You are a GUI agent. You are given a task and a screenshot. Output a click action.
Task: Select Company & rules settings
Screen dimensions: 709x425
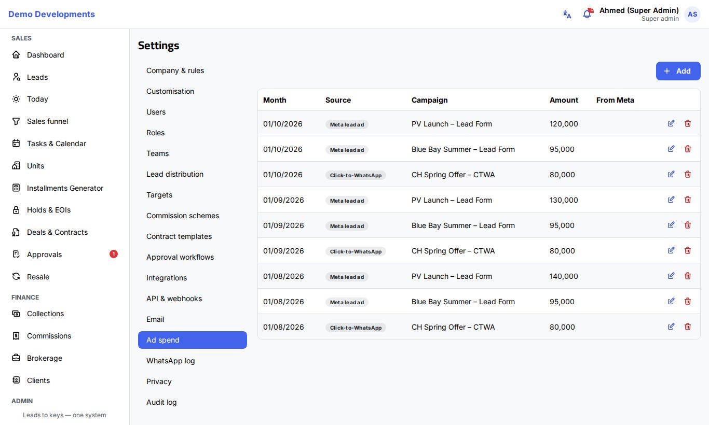click(193, 70)
